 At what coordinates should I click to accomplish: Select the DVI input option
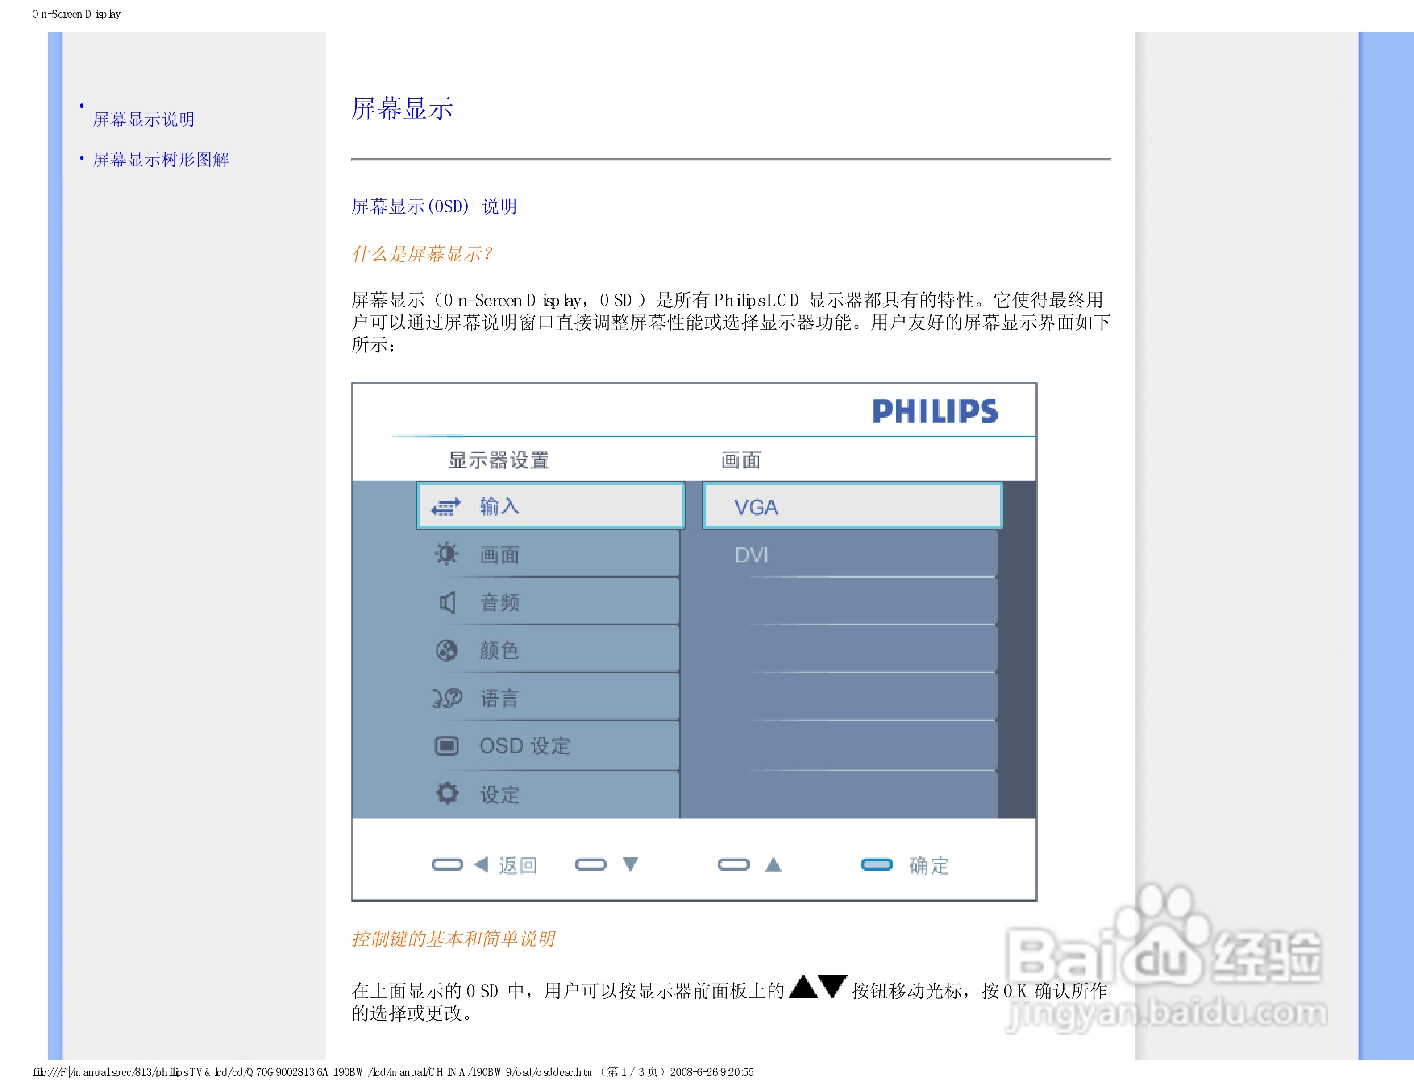[751, 555]
